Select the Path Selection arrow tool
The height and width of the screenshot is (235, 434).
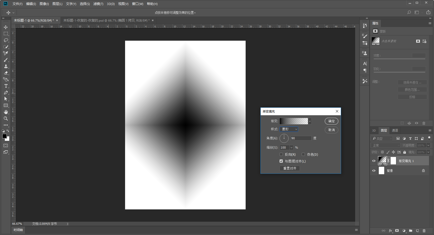6,99
